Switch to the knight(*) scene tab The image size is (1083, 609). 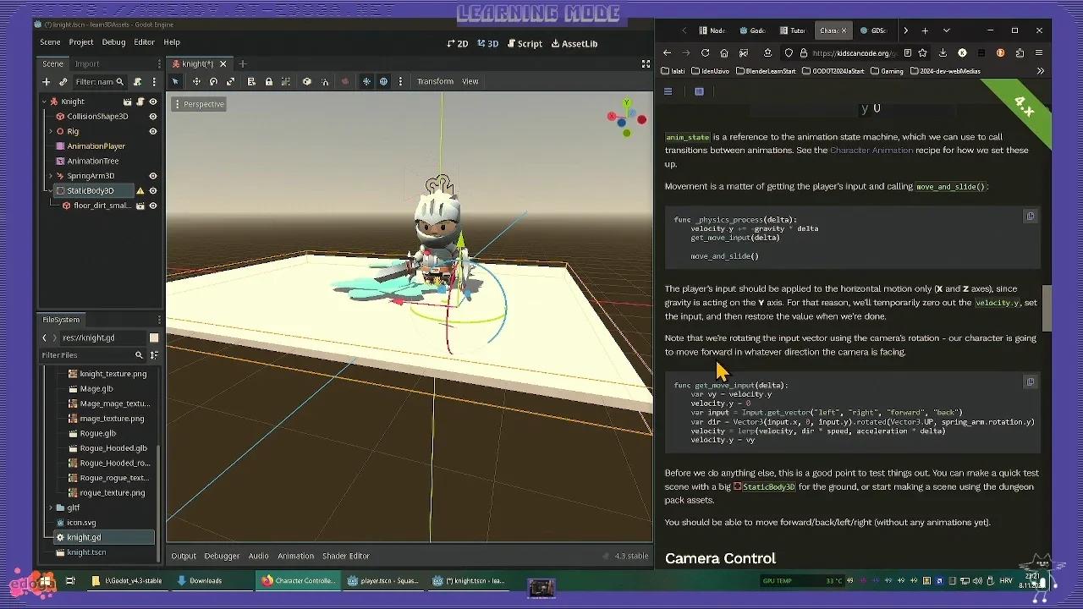(195, 63)
